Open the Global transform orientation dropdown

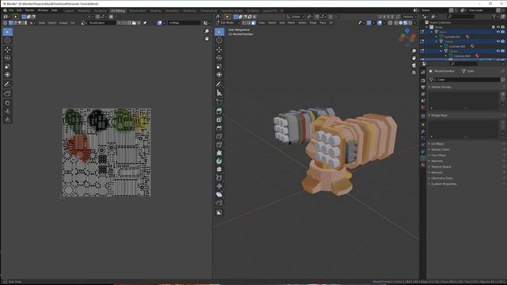tap(295, 17)
